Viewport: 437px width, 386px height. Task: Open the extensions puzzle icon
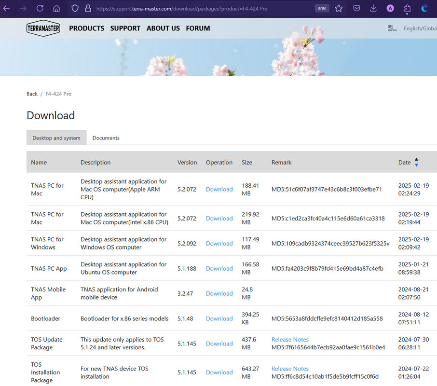pos(407,8)
